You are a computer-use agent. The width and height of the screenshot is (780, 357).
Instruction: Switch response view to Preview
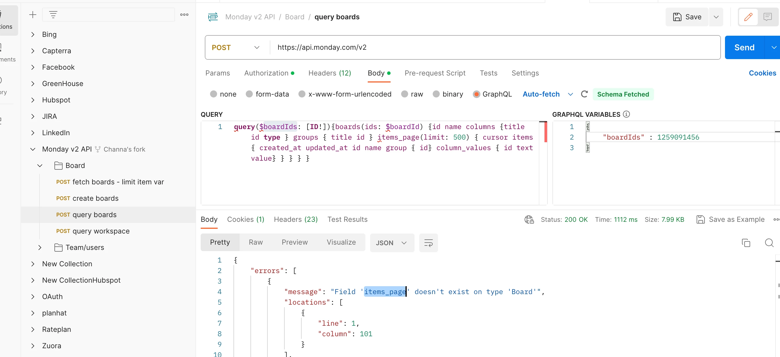(x=295, y=242)
